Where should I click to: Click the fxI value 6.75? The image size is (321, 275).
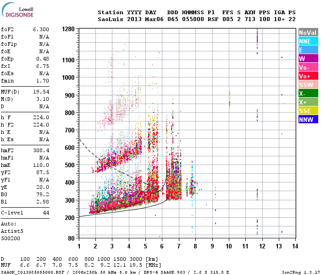pos(43,66)
